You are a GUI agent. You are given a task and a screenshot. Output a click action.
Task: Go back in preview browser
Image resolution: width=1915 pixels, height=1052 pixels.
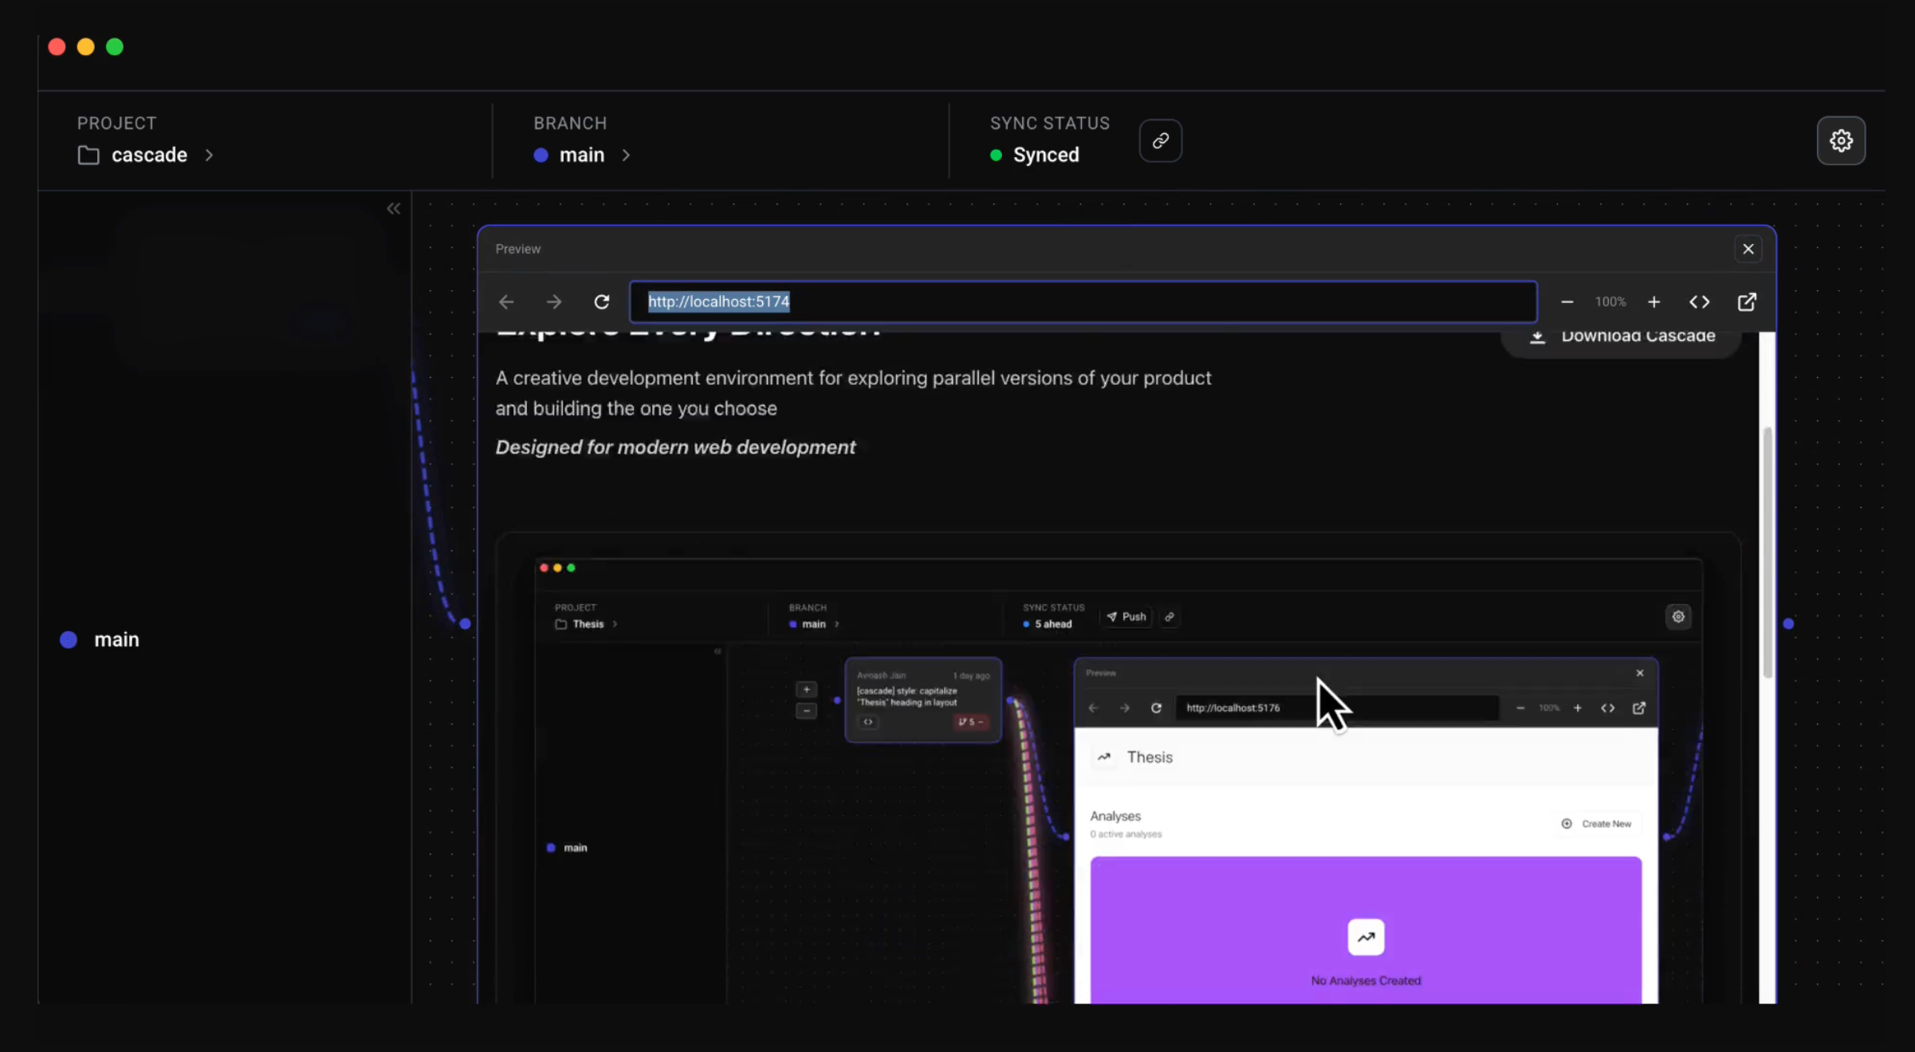(x=506, y=302)
